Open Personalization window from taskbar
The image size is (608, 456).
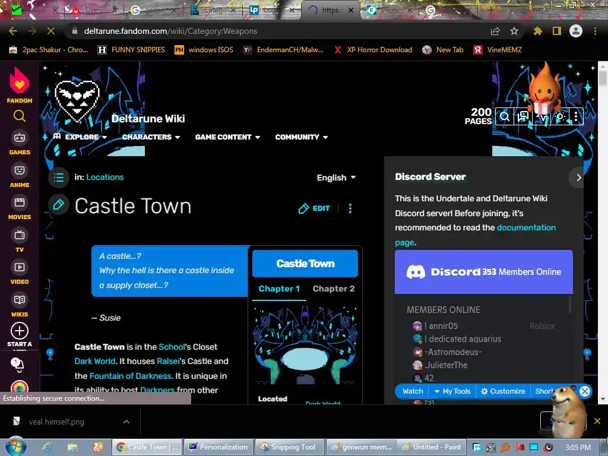tap(218, 447)
